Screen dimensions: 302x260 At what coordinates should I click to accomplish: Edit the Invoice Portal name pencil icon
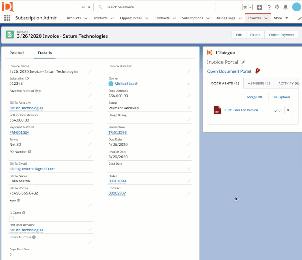coord(243,62)
